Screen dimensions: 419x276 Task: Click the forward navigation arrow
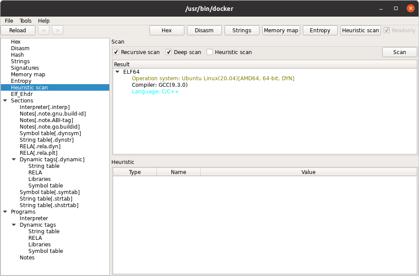57,30
